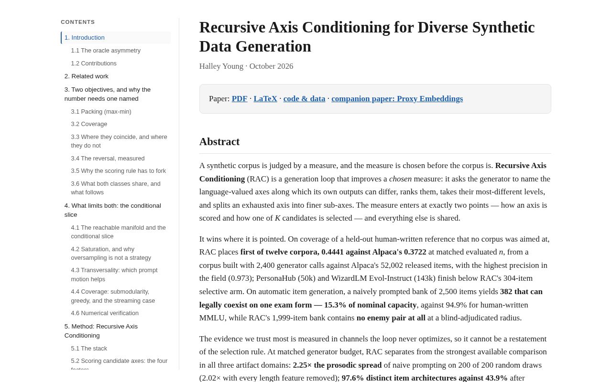The height and width of the screenshot is (382, 612).
Task: Jump to 1.2 Contributions section
Action: click(94, 64)
